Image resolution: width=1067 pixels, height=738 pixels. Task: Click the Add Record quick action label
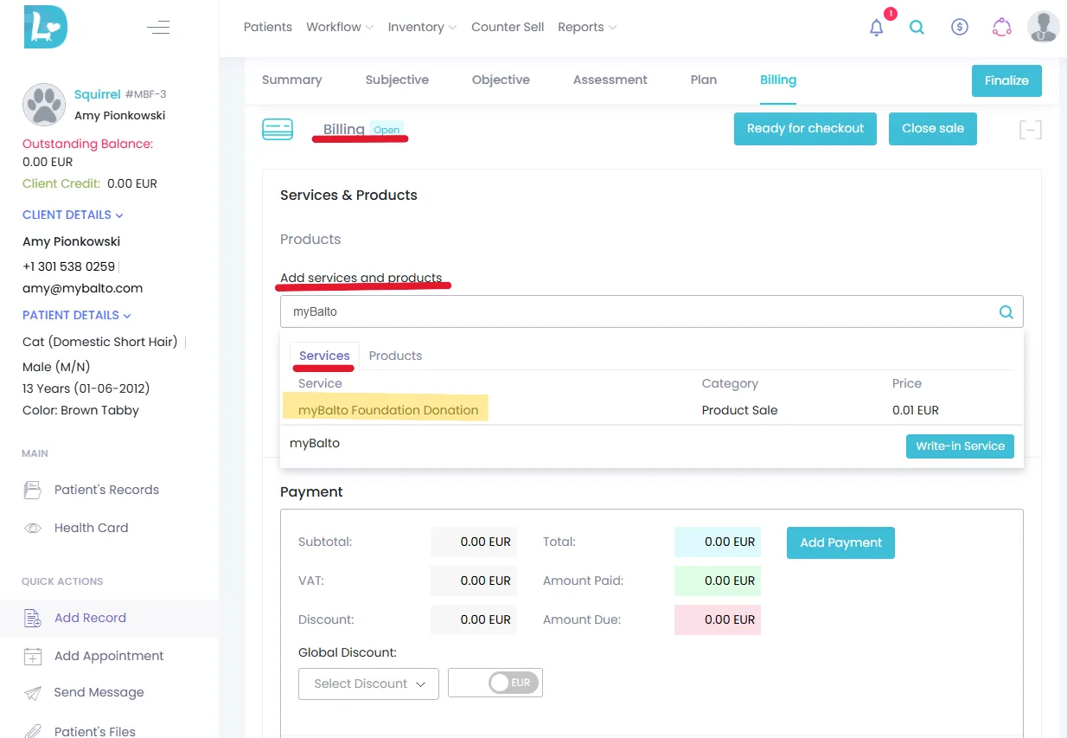pyautogui.click(x=90, y=618)
